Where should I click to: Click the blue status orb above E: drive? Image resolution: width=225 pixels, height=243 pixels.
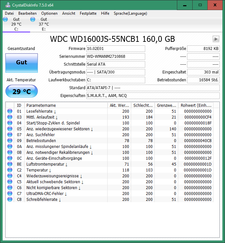tap(33, 19)
